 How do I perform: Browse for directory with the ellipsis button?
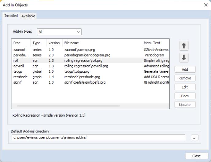tap(194, 138)
